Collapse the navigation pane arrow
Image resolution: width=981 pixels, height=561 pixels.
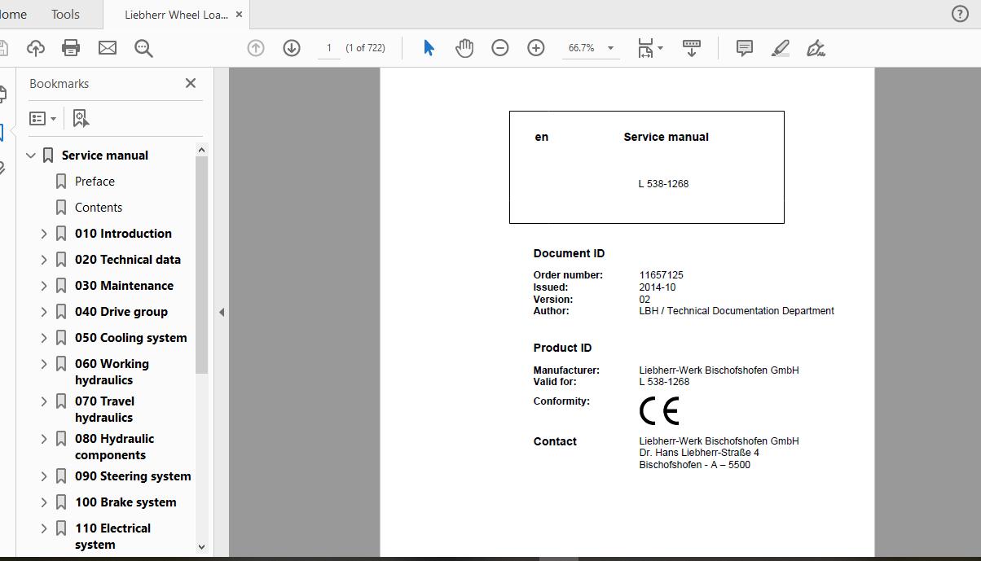[222, 312]
